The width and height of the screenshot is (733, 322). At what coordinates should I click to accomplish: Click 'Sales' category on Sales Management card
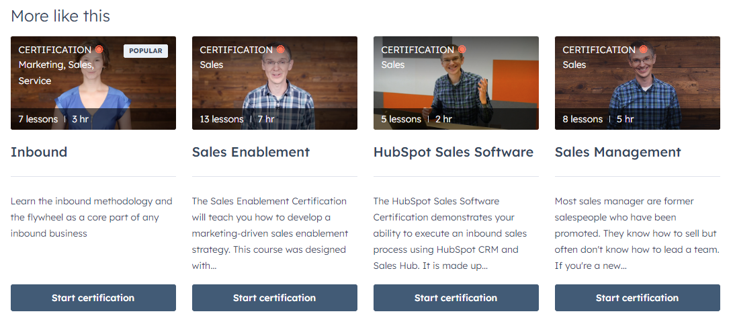[574, 65]
